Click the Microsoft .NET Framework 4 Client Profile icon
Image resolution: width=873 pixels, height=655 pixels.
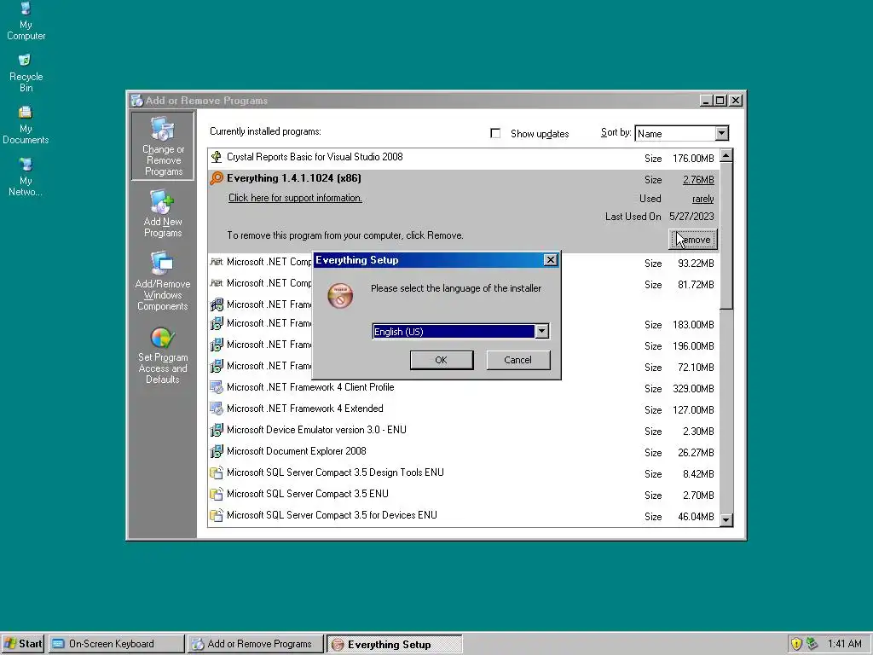[216, 387]
